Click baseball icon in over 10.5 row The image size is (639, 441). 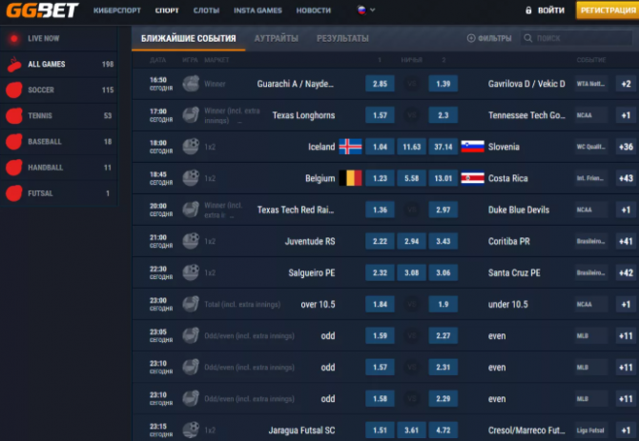[x=191, y=304]
